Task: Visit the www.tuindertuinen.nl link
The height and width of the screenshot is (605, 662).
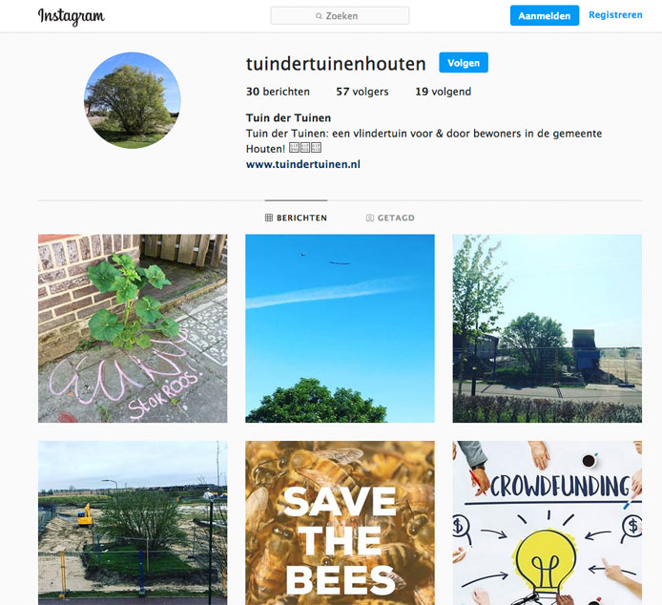Action: 303,164
